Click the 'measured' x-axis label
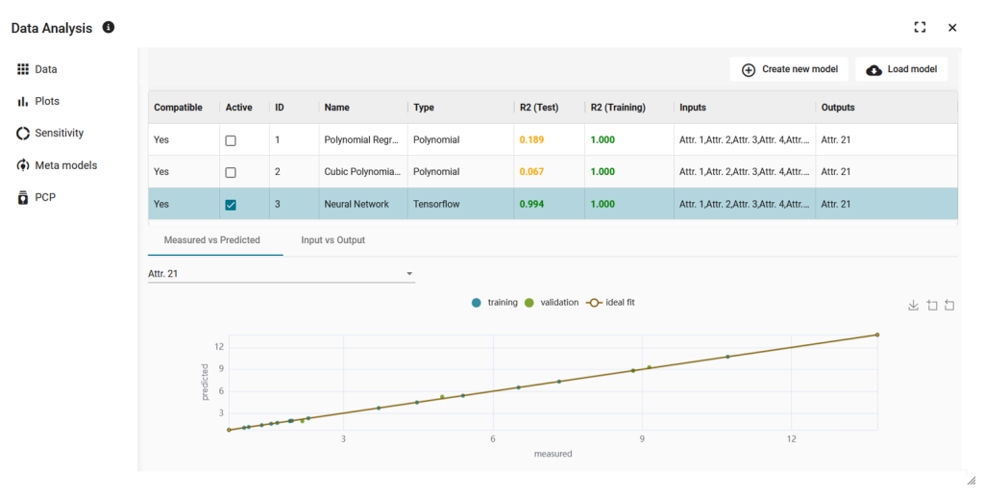 click(553, 454)
